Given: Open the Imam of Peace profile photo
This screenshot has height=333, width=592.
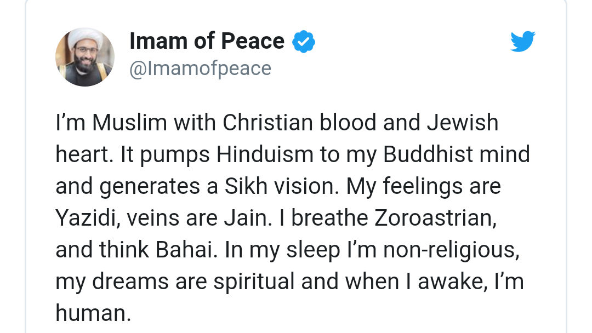Looking at the screenshot, I should (85, 57).
